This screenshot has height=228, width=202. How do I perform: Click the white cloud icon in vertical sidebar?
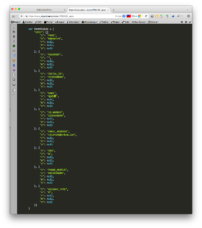click(14, 90)
